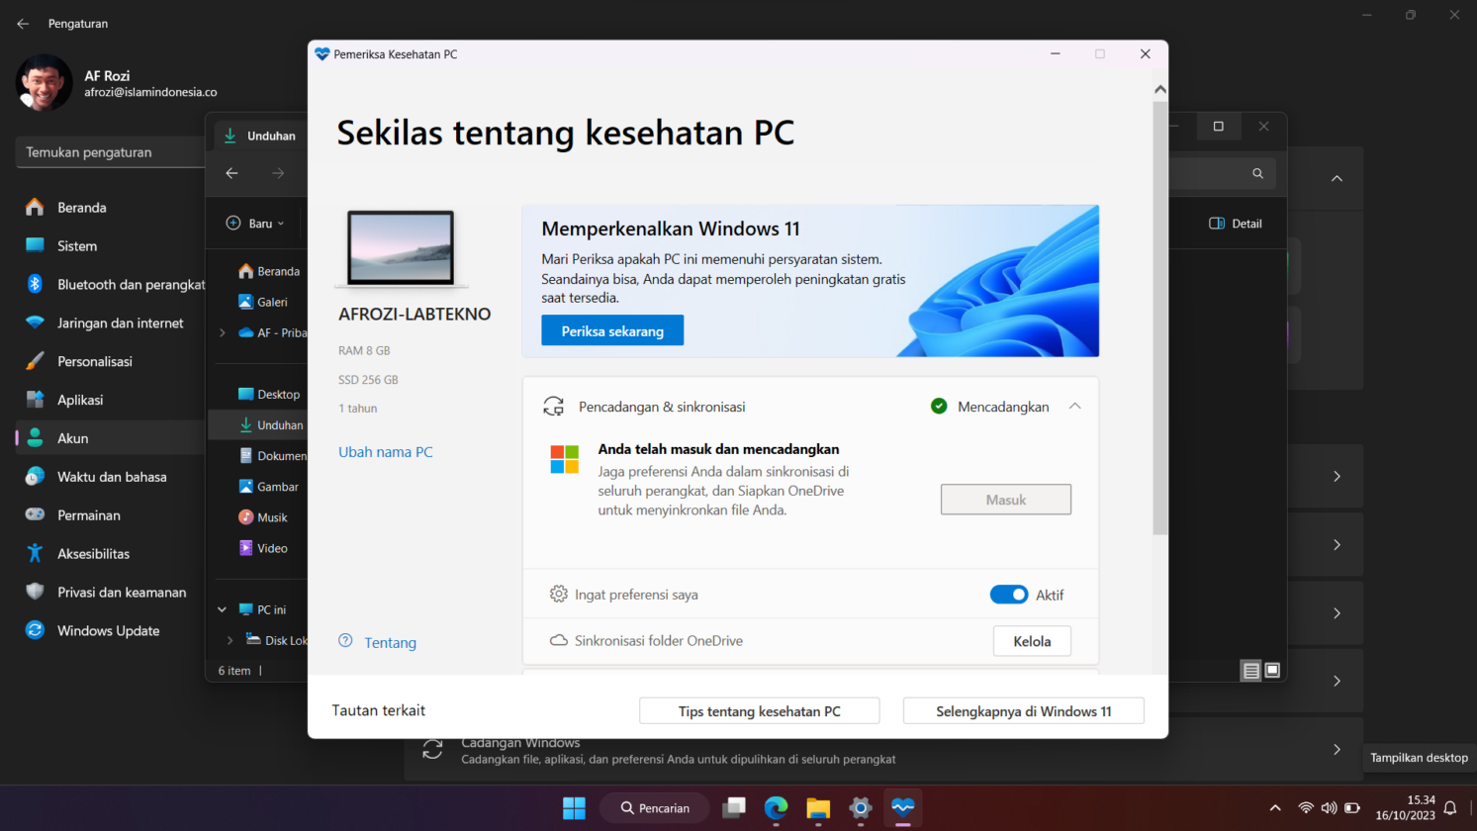Click the laptop thumbnail image

click(x=402, y=248)
